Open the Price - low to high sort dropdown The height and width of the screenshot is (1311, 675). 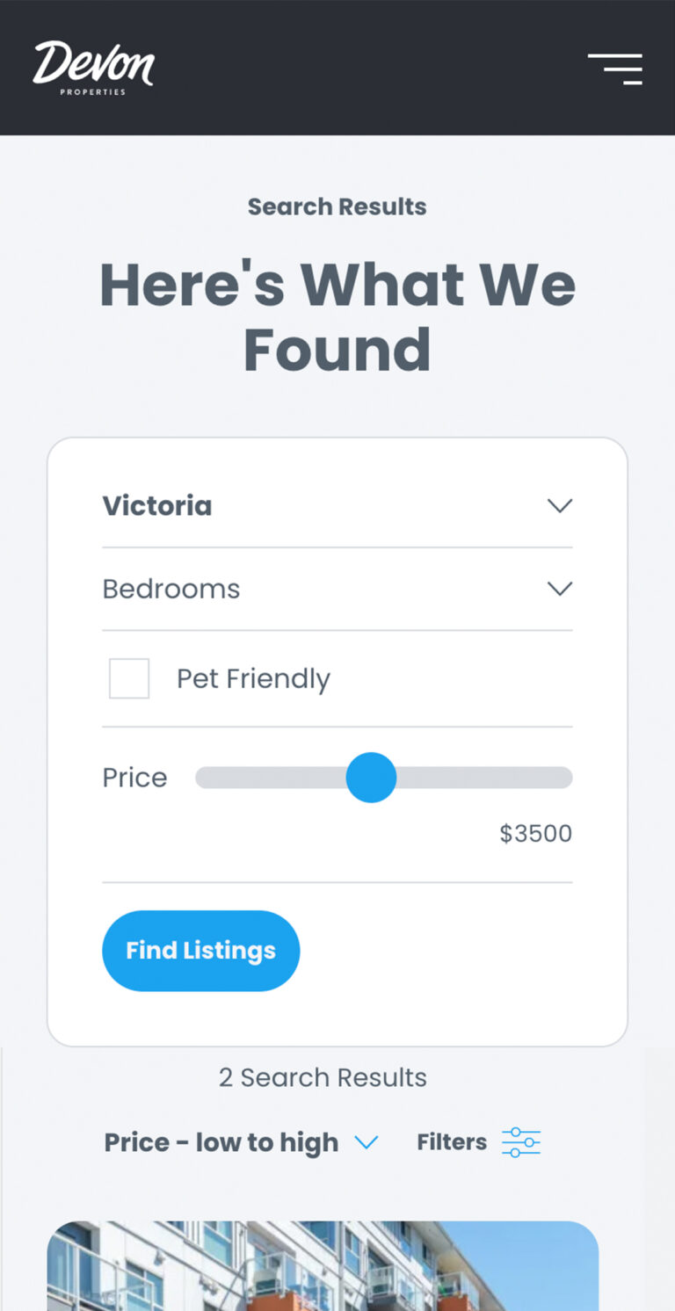click(x=241, y=1142)
